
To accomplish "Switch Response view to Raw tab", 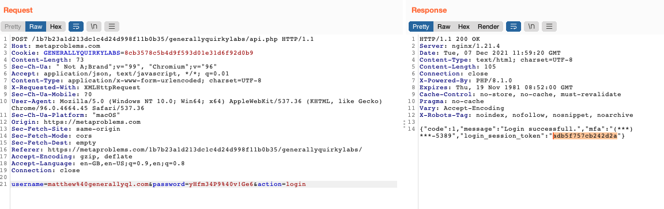I will tap(444, 26).
